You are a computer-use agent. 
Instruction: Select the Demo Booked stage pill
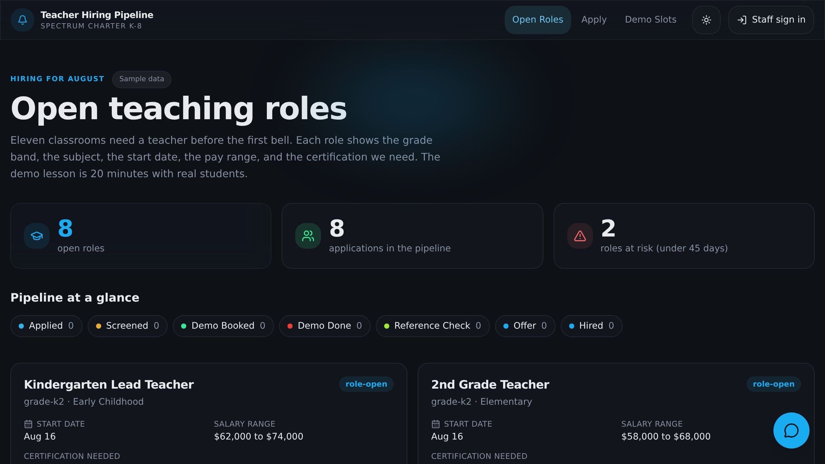223,326
